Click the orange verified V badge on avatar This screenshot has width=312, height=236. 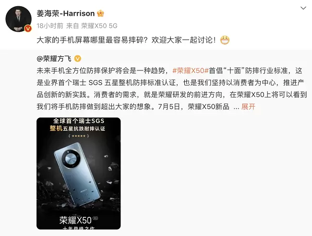(28, 29)
